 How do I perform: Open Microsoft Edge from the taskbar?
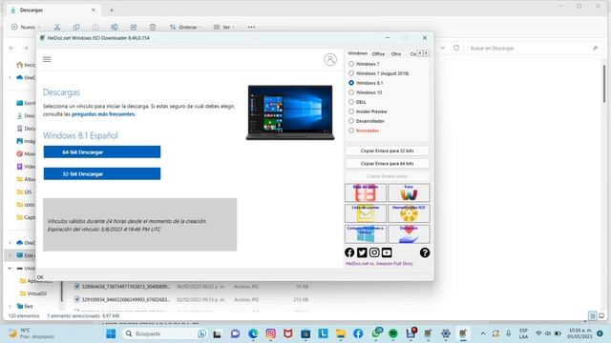pos(253,333)
